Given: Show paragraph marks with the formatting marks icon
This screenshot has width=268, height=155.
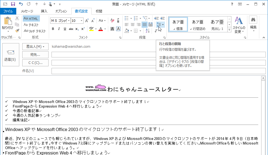Looking at the screenshot, I should (157, 31).
